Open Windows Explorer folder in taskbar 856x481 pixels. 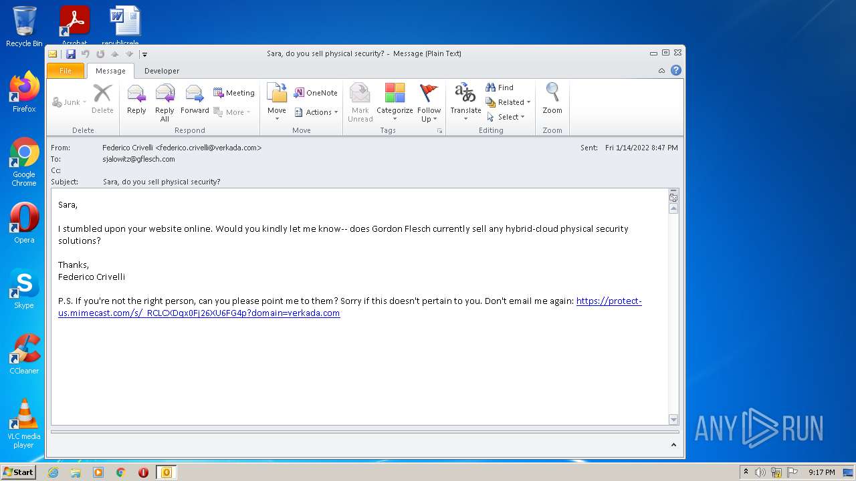pyautogui.click(x=76, y=472)
